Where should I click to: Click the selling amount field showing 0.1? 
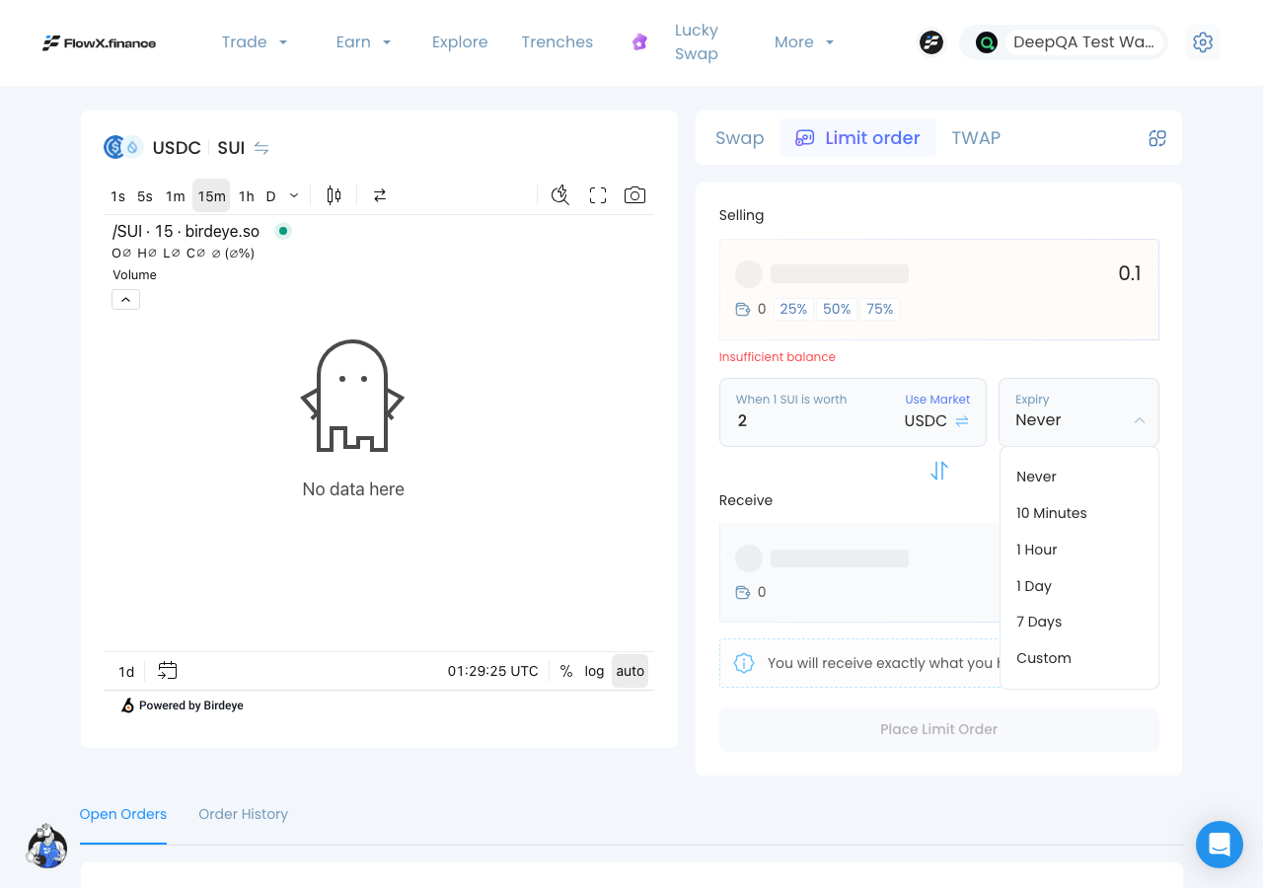click(1130, 273)
